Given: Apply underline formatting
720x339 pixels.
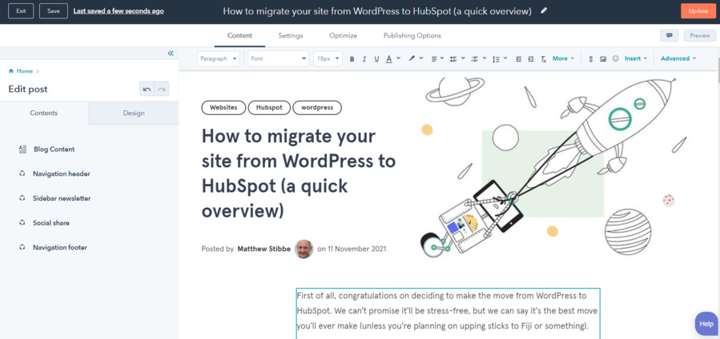Looking at the screenshot, I should point(377,59).
